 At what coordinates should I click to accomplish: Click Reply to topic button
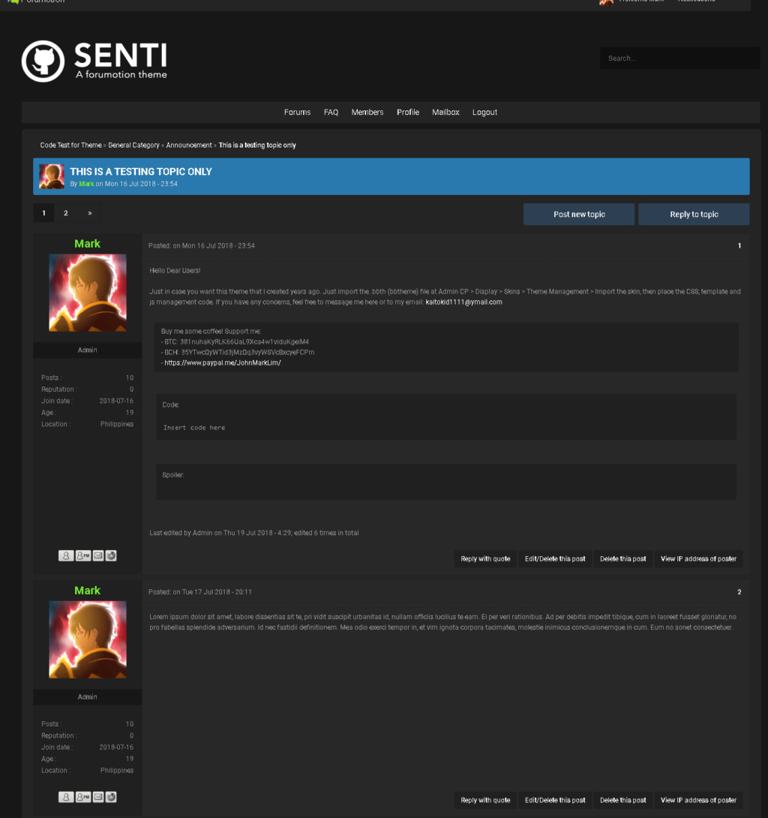[694, 215]
